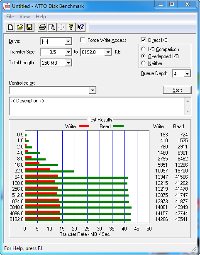Minimize the ATTO Disk Benchmark window
Screen dimensions: 200x255
(x=161, y=5)
